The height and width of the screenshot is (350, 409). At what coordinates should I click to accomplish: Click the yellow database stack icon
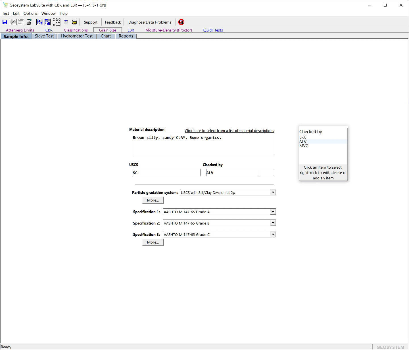(74, 22)
